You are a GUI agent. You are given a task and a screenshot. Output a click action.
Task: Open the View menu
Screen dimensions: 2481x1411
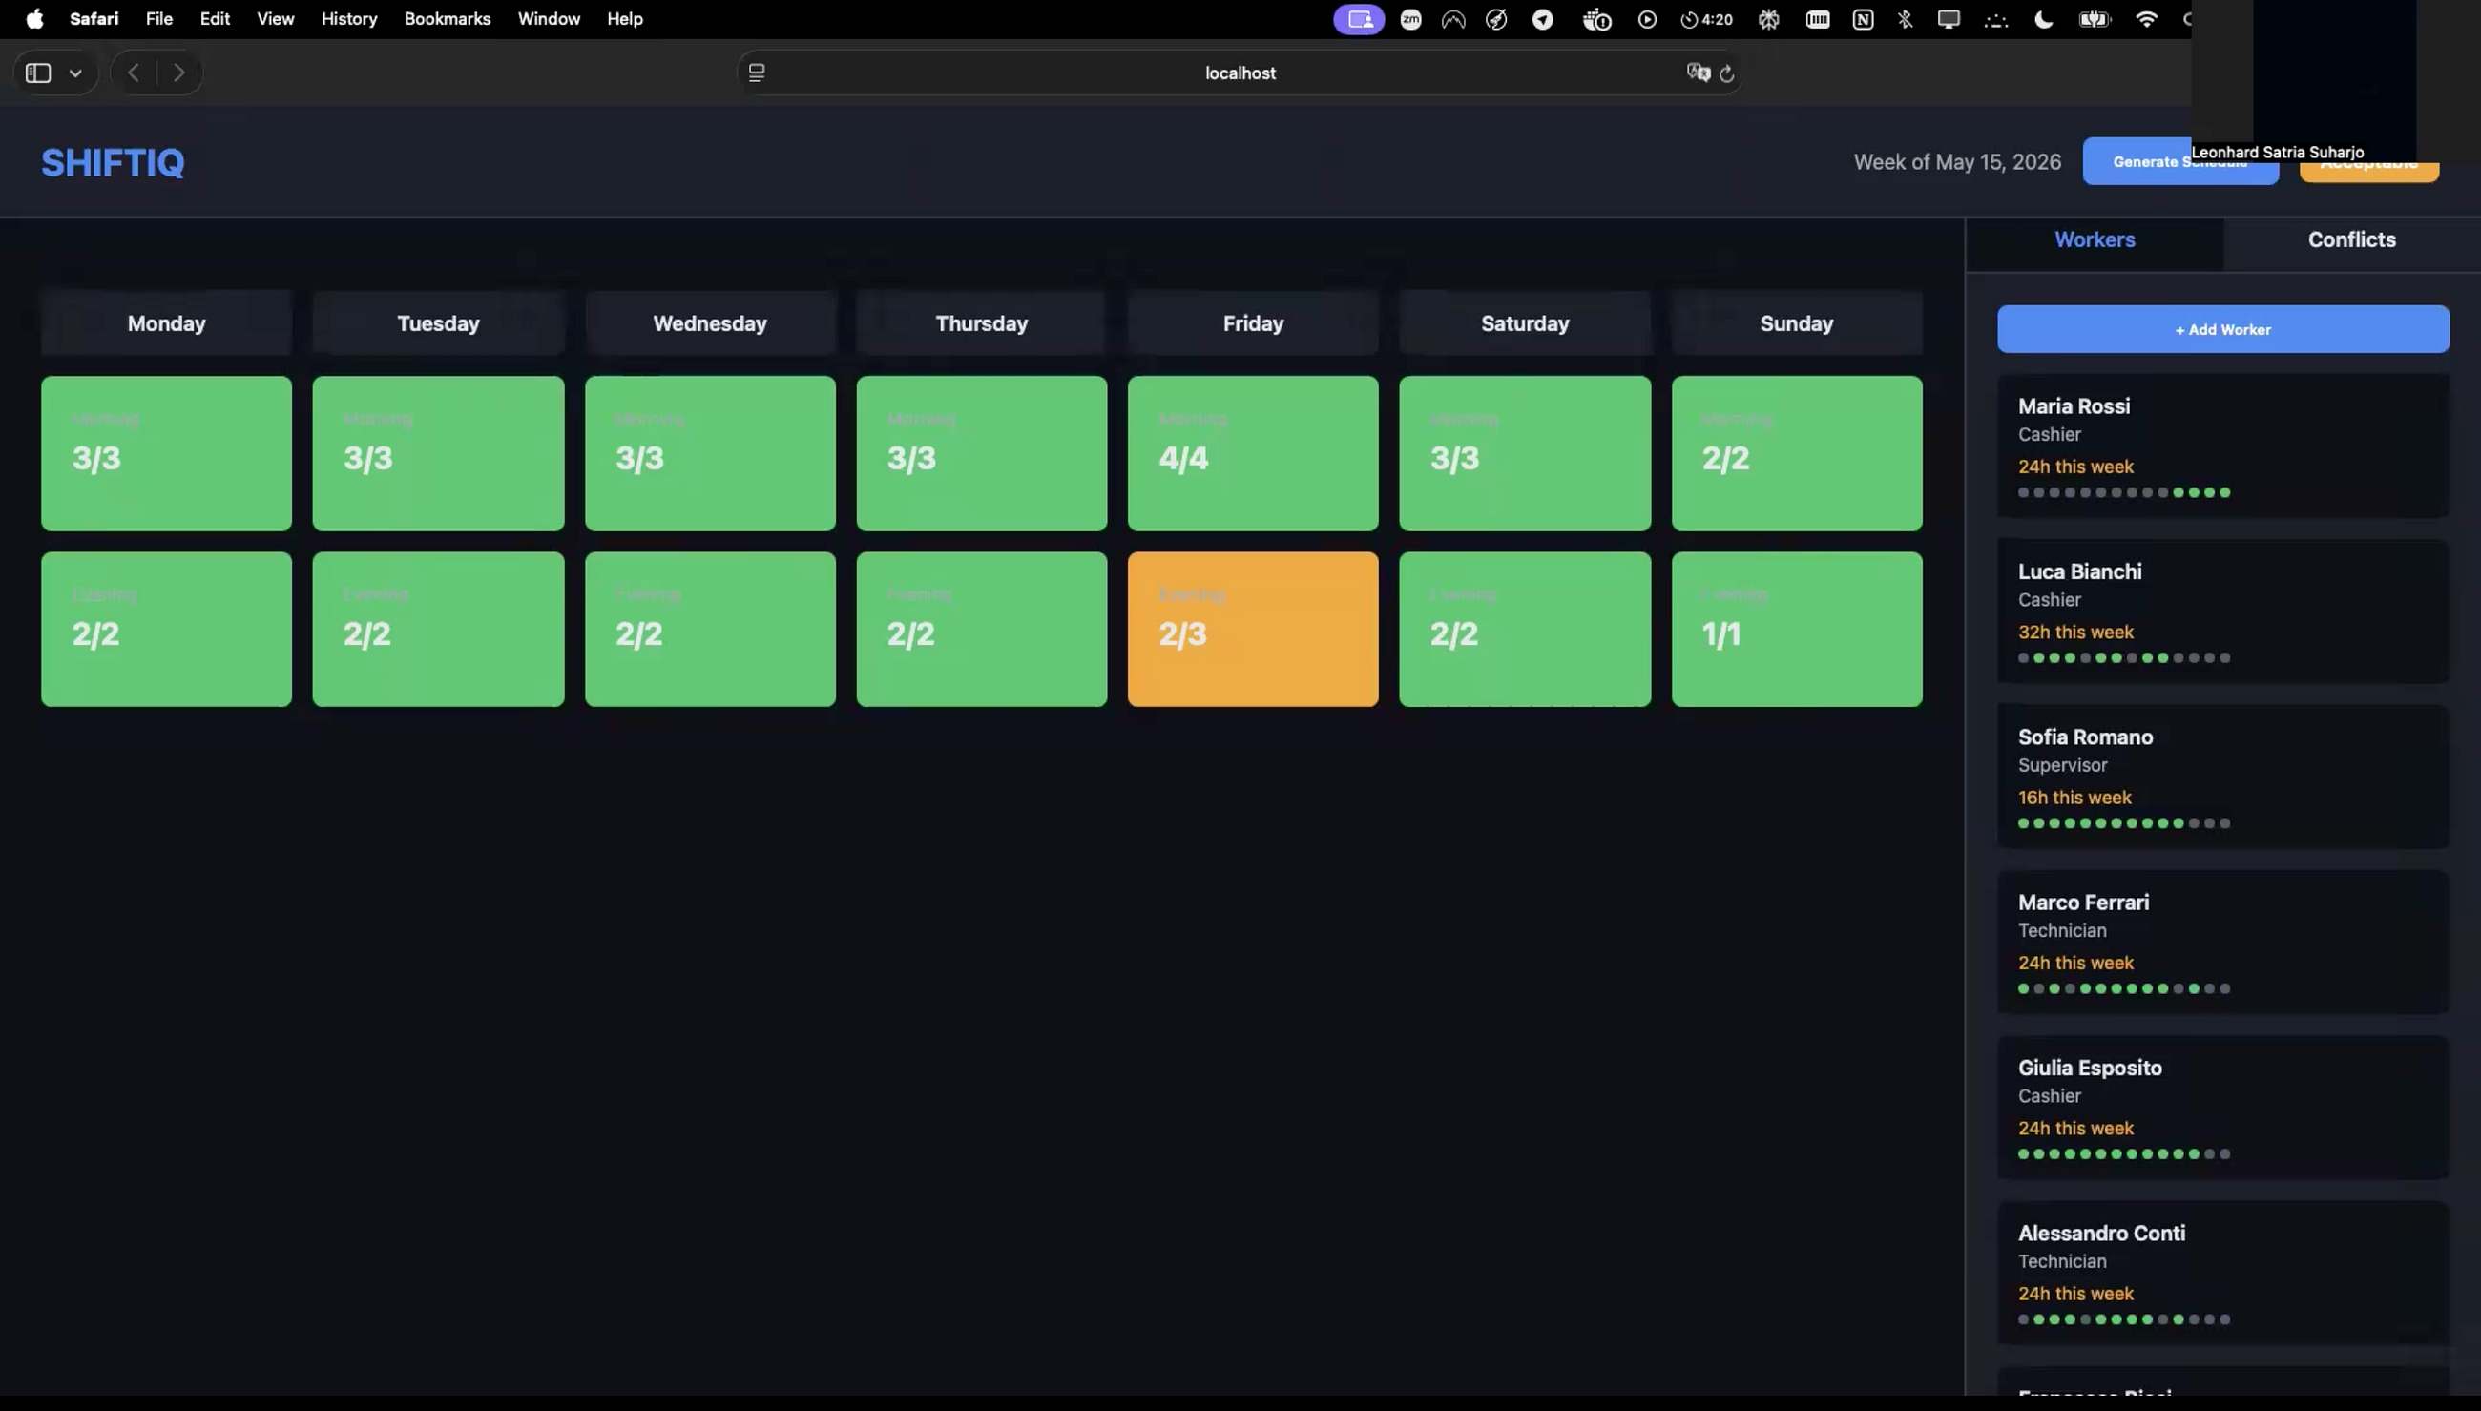(275, 18)
